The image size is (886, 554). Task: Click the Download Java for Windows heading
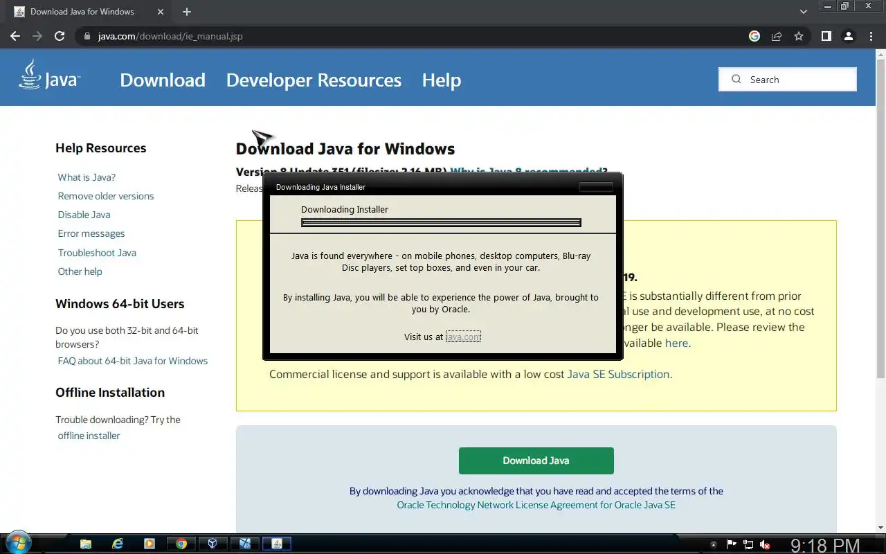345,149
